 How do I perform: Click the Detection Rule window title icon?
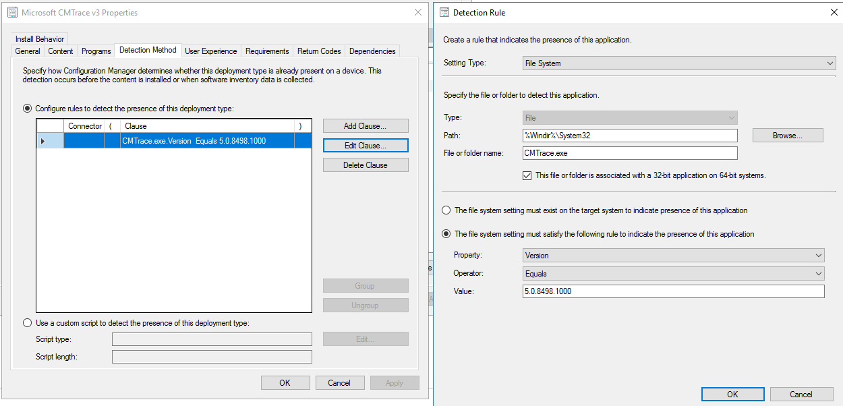[444, 13]
